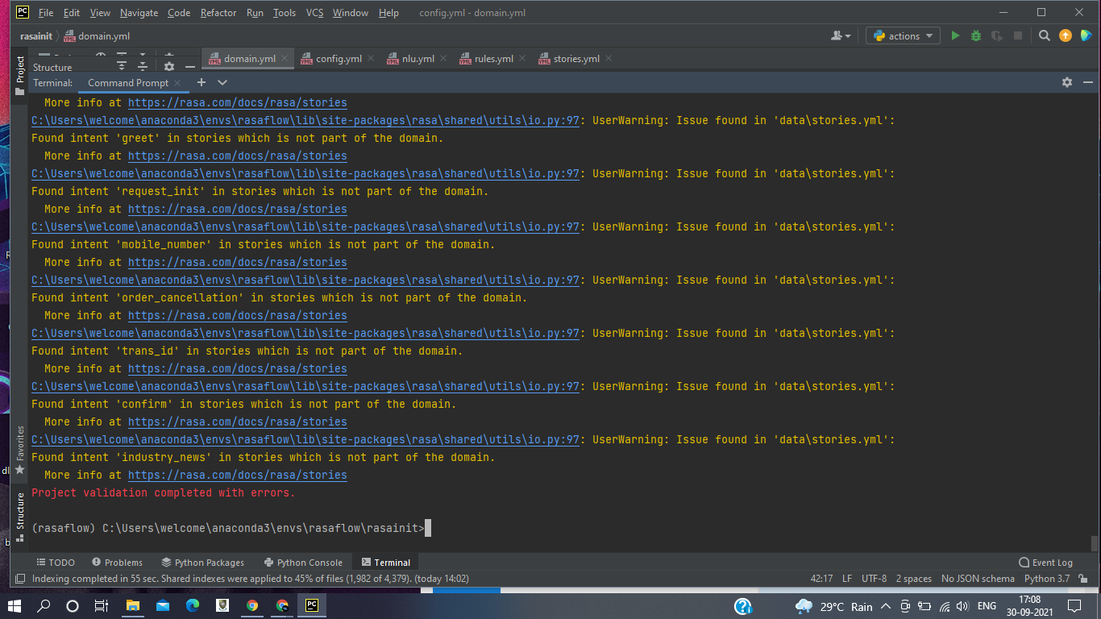
Task: Toggle the Python Console tool window
Action: click(x=303, y=563)
